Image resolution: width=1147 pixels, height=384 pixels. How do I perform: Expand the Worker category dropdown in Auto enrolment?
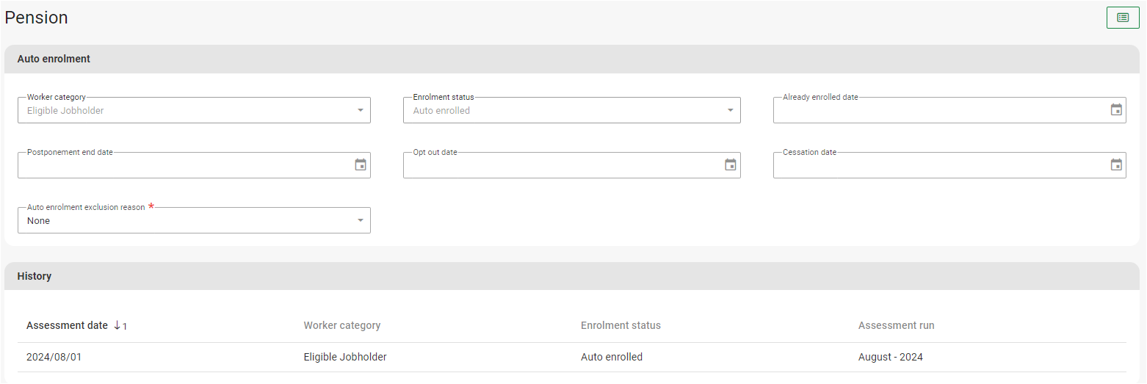point(360,111)
